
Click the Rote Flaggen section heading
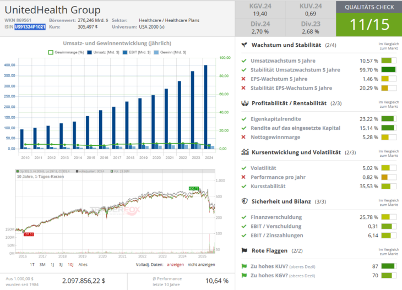(269, 250)
